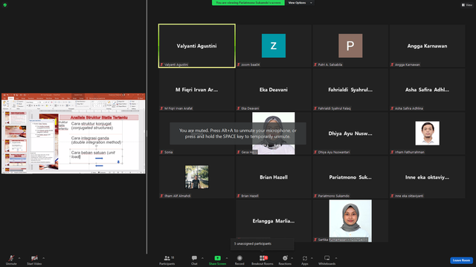
Task: Click muted mic icon on Brian Hazell label
Action: tap(239, 196)
